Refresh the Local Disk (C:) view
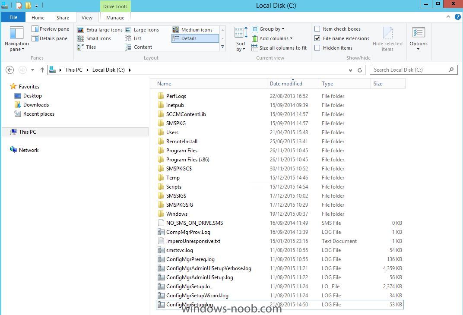 (x=360, y=70)
